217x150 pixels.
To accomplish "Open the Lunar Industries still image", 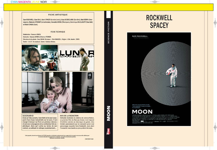I will 76,58.
